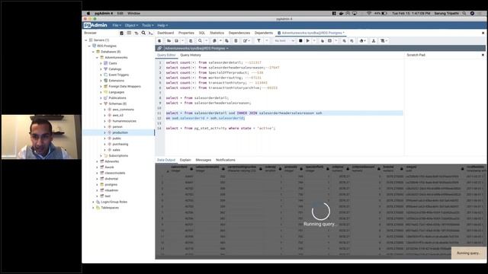Switch to the Dependencies tab
Viewport: 488px width, 274px height.
[239, 33]
